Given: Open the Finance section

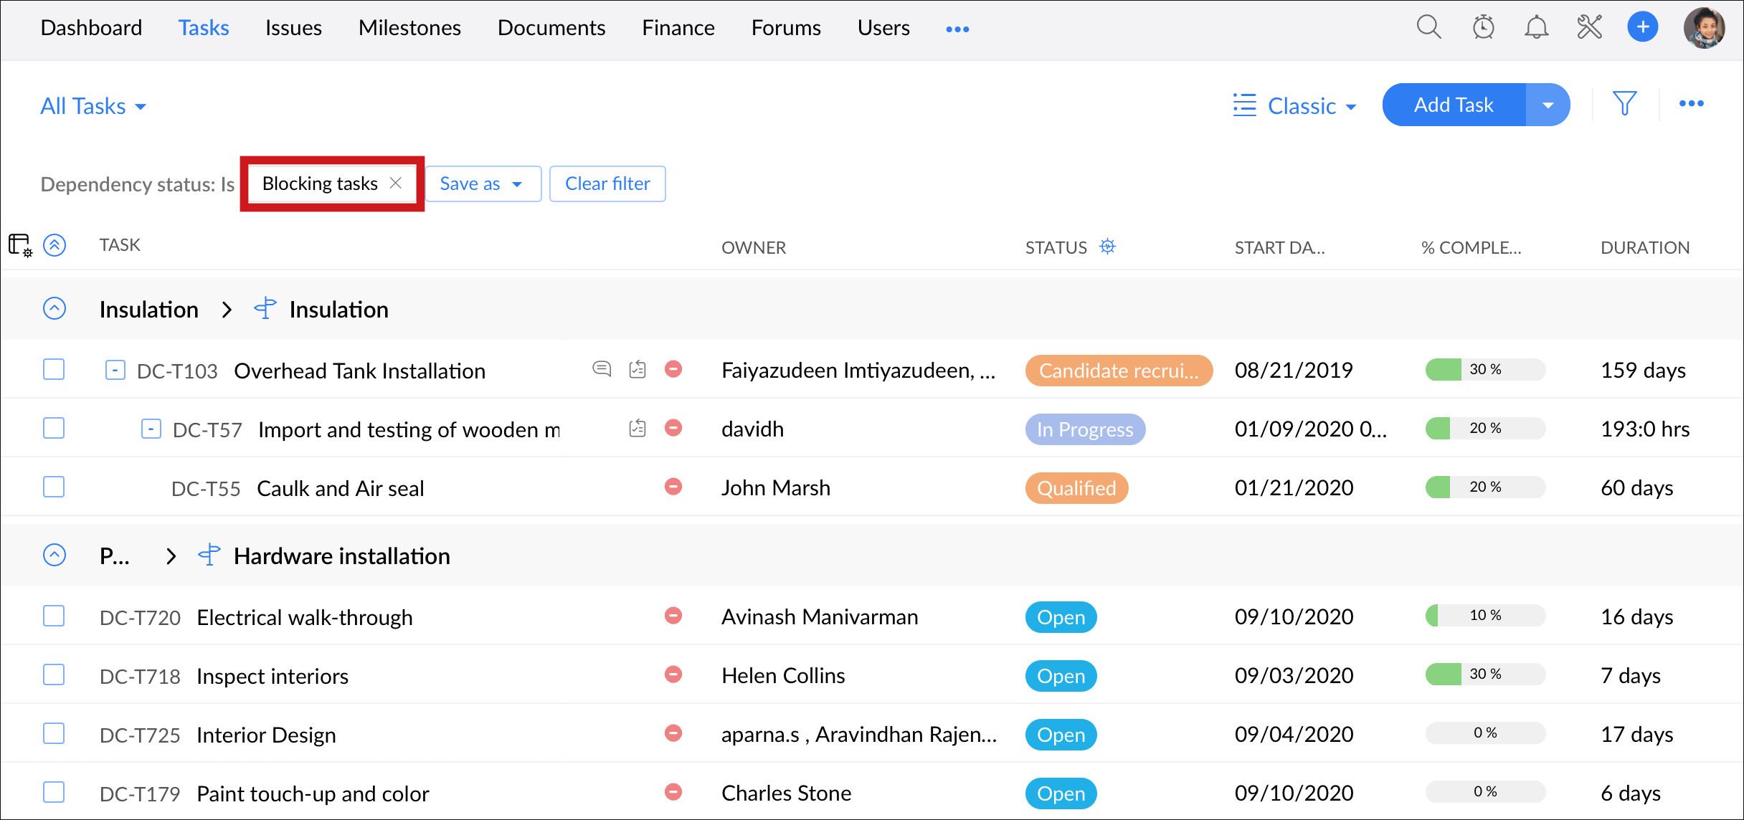Looking at the screenshot, I should tap(678, 27).
